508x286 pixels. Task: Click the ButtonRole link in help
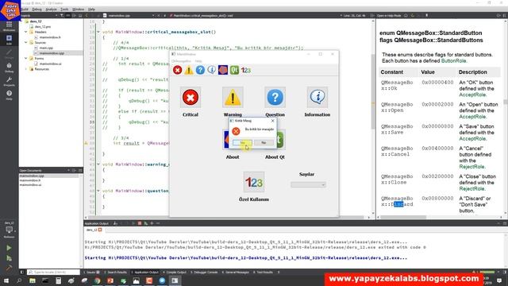[453, 61]
